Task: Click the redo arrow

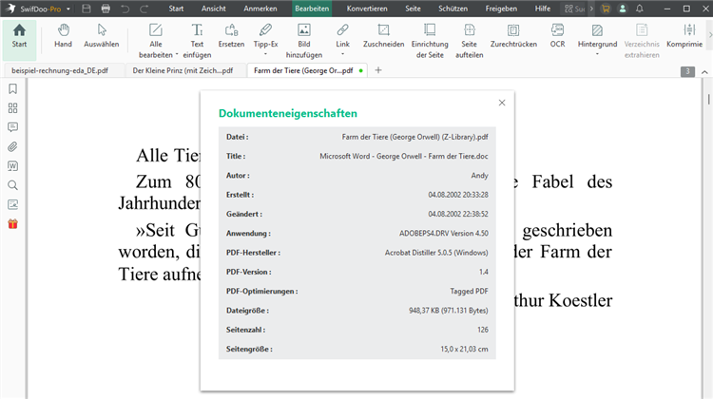Action: (x=145, y=9)
